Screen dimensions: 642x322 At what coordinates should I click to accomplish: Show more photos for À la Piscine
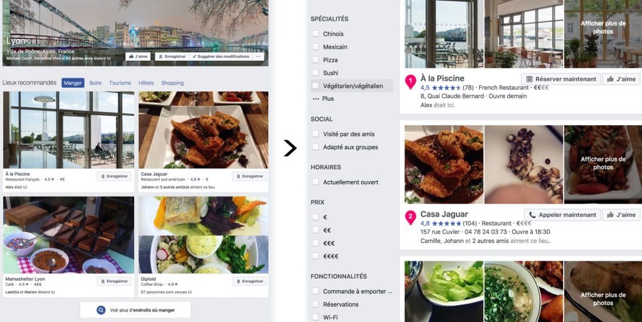pos(603,28)
